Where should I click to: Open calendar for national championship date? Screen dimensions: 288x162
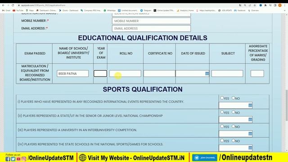tap(250, 120)
